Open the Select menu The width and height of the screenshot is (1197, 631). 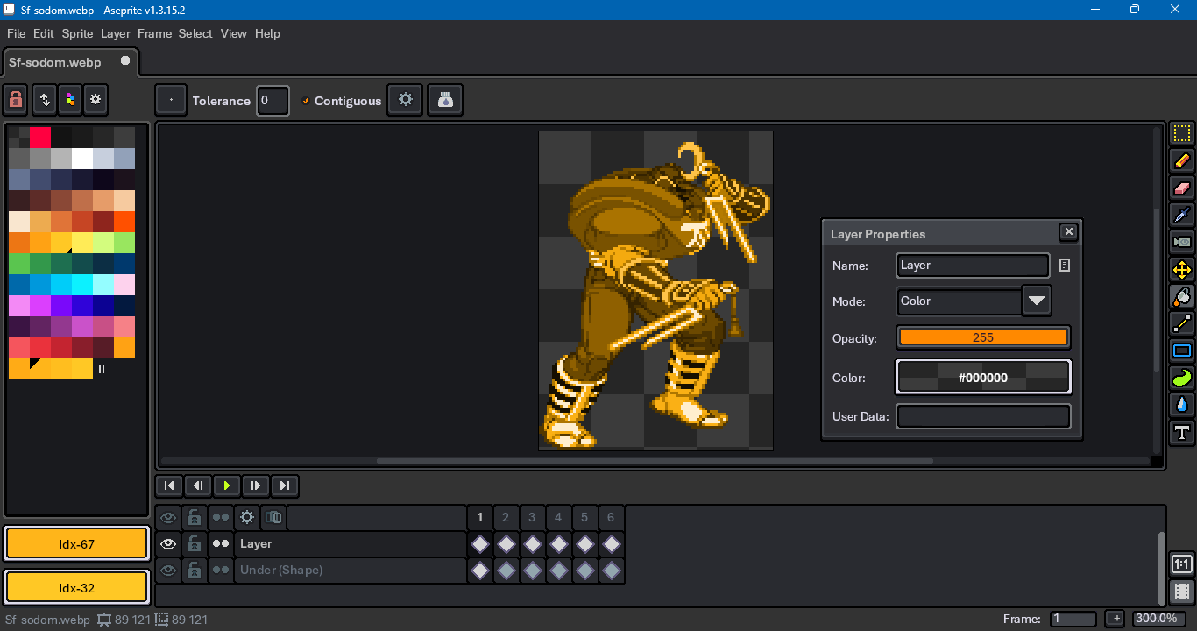(x=195, y=33)
